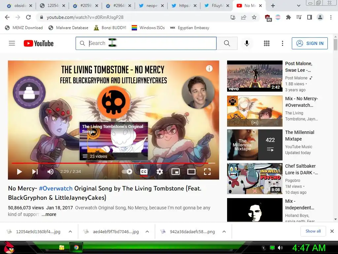Play the video
This screenshot has width=338, height=254.
19,172
